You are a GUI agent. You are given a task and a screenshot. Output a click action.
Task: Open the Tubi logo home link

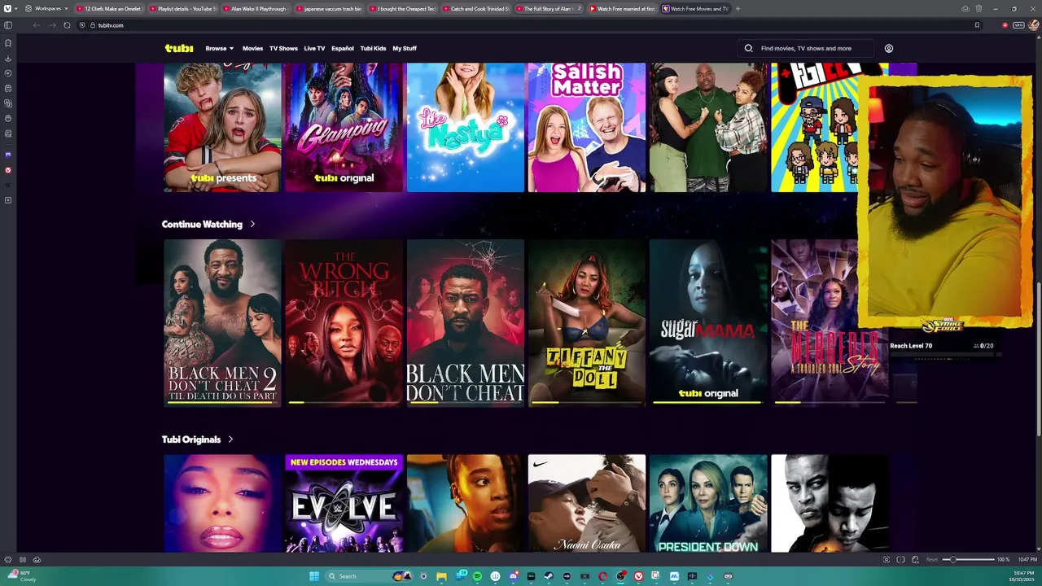tap(179, 48)
